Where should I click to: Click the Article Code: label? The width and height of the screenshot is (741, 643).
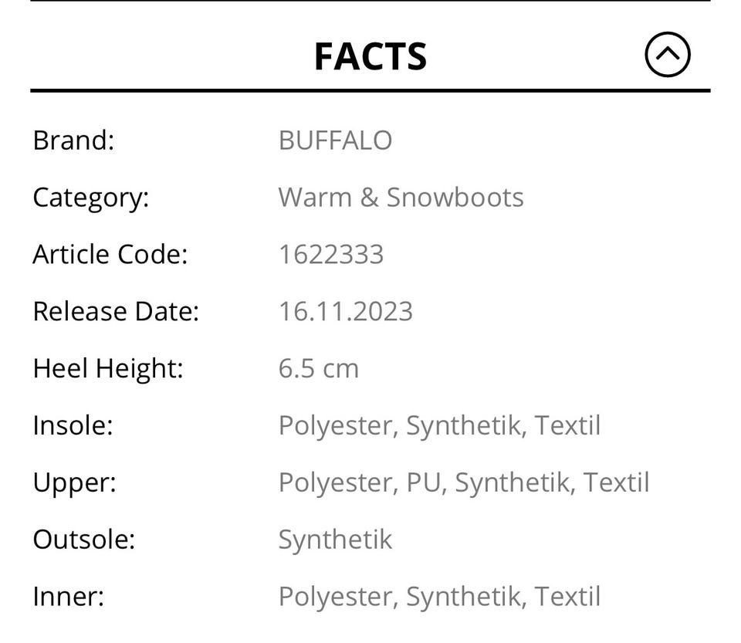[110, 255]
